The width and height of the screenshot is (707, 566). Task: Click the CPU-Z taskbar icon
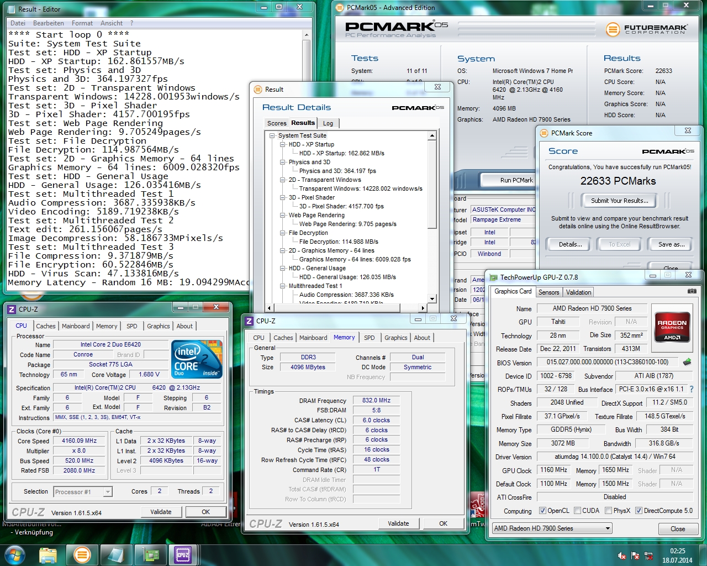point(183,554)
